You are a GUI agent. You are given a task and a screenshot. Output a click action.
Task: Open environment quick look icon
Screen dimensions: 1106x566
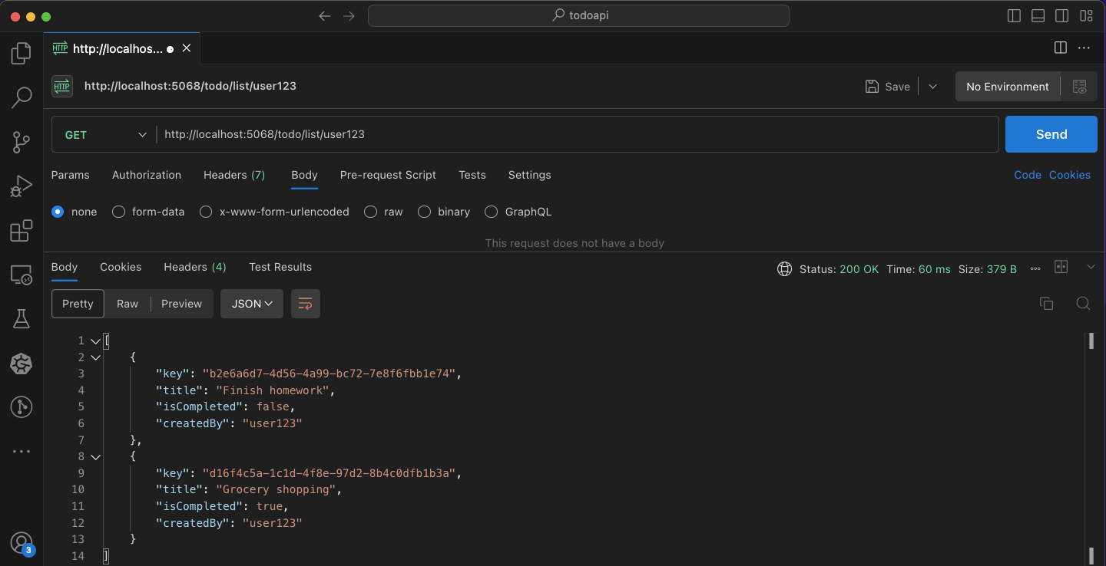point(1080,87)
